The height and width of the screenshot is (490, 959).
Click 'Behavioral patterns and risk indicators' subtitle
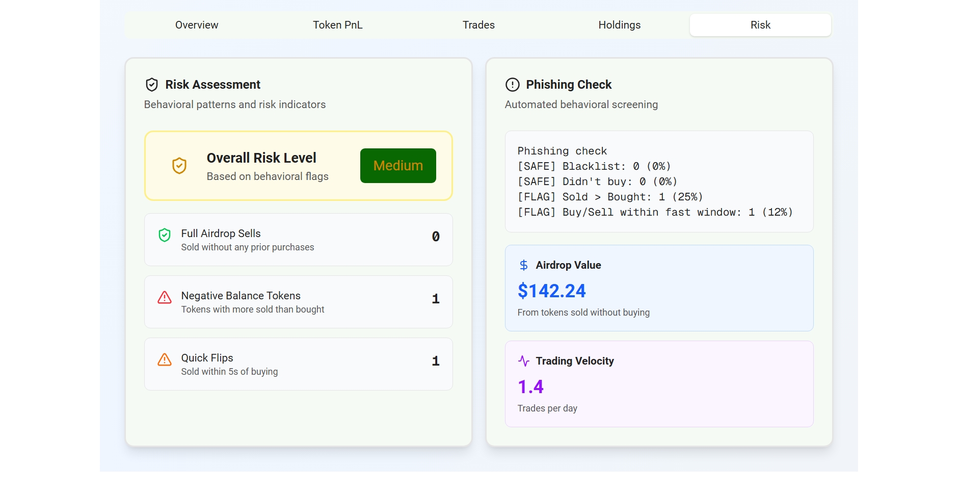pyautogui.click(x=235, y=105)
